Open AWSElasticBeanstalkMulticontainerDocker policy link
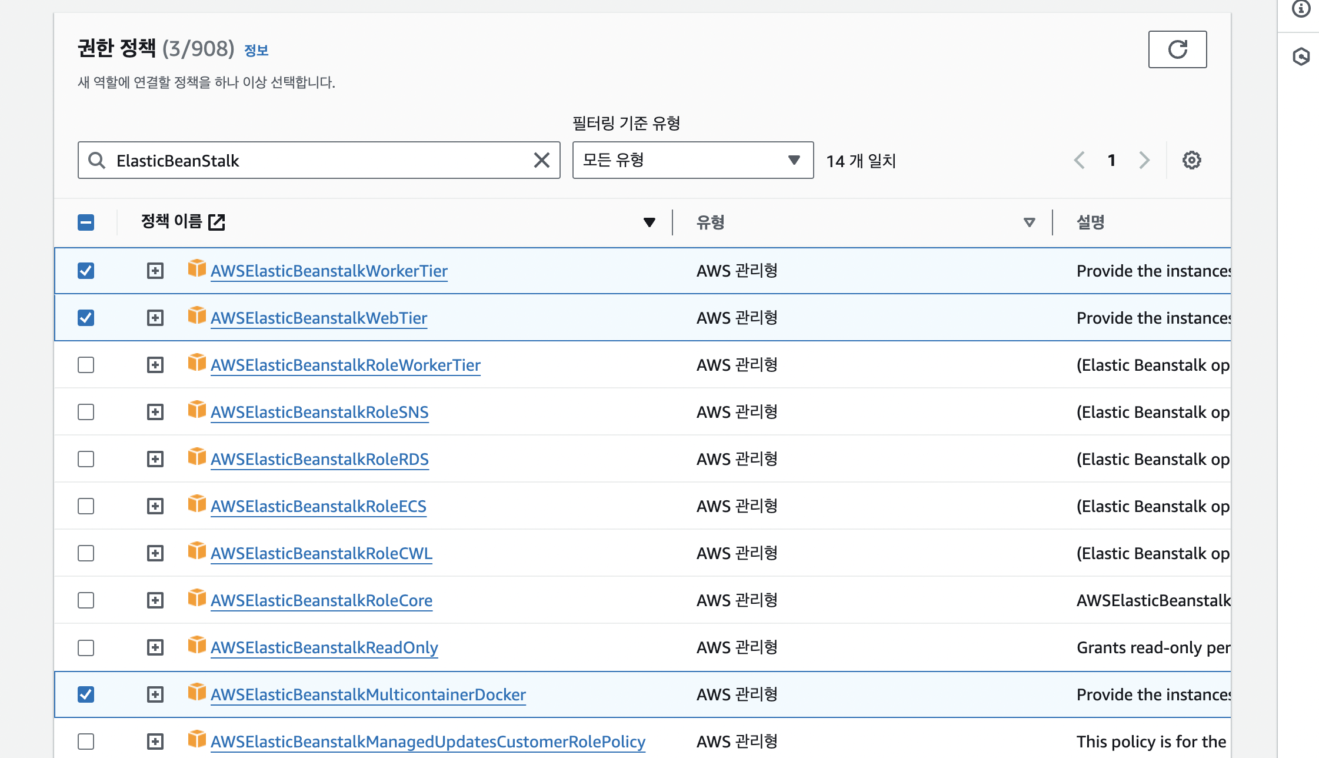1319x758 pixels. point(368,694)
